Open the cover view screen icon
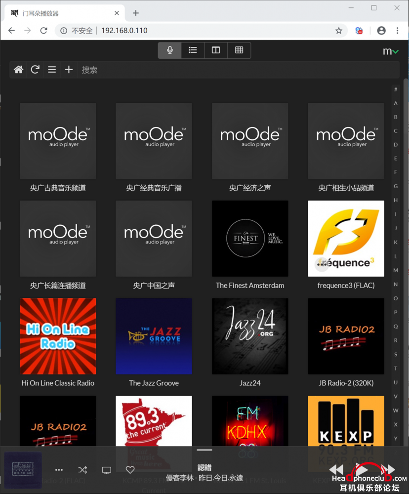The image size is (409, 494). 107,470
